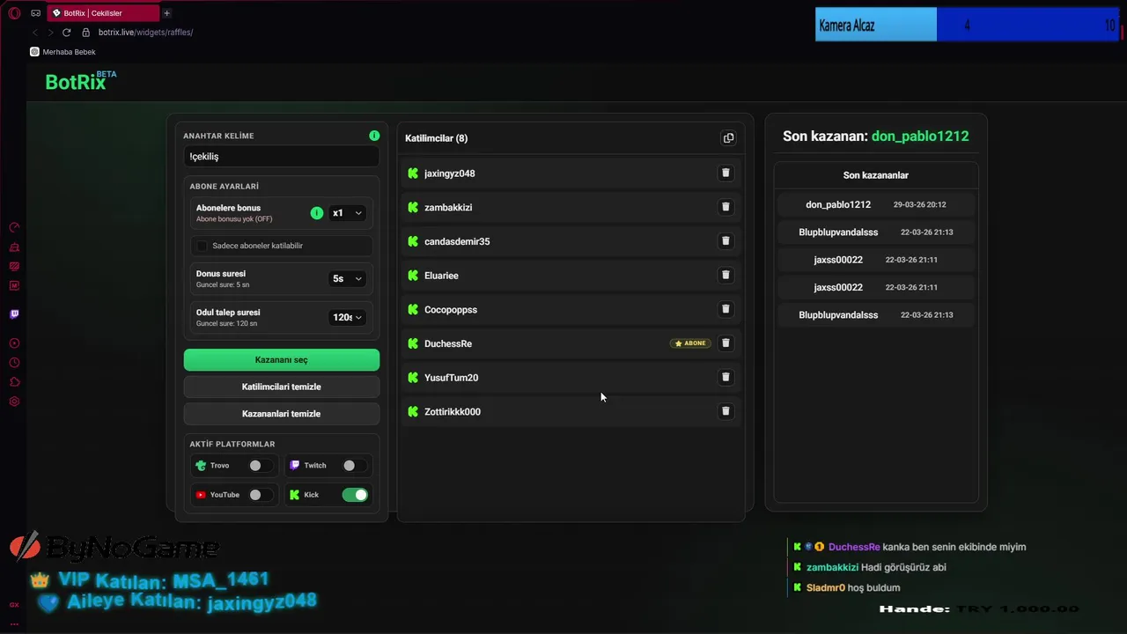The height and width of the screenshot is (634, 1127).
Task: Turn on the YouTube platform toggle
Action: coord(260,495)
